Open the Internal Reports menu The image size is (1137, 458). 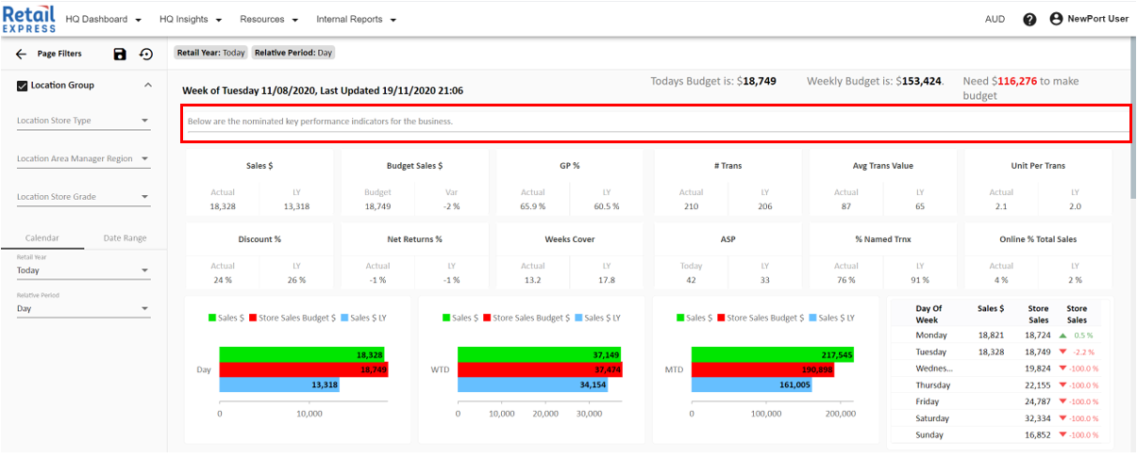(356, 20)
